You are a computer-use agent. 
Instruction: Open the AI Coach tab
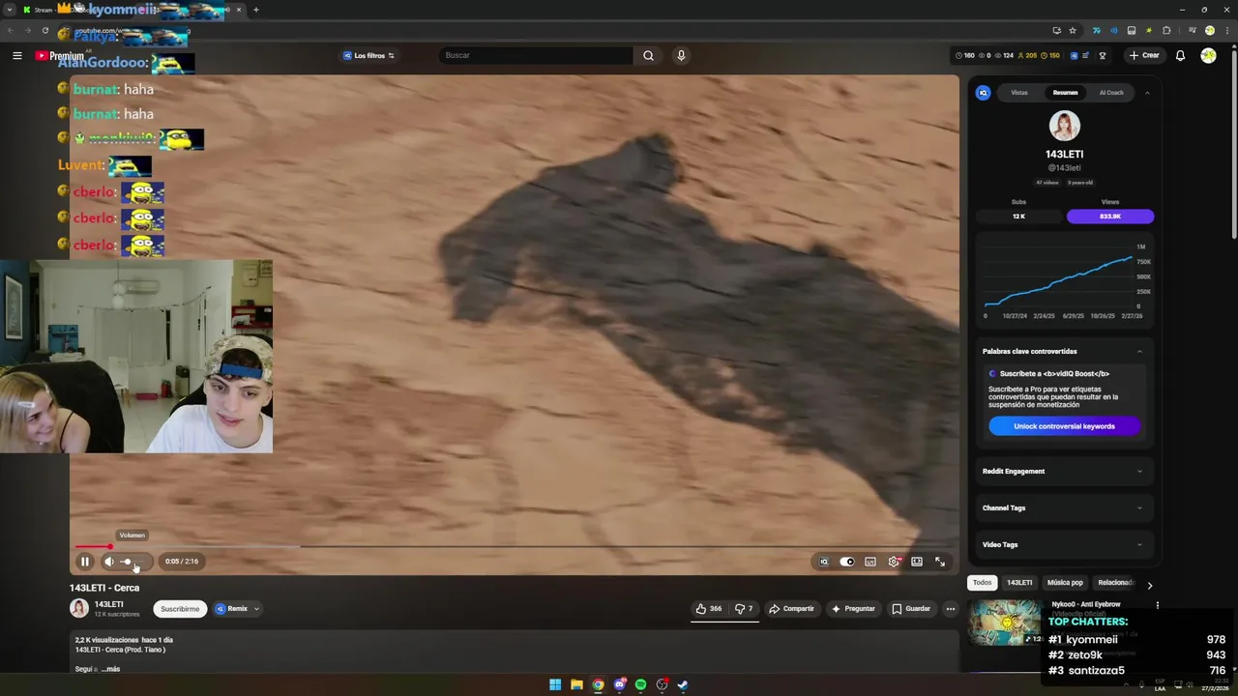click(1111, 93)
